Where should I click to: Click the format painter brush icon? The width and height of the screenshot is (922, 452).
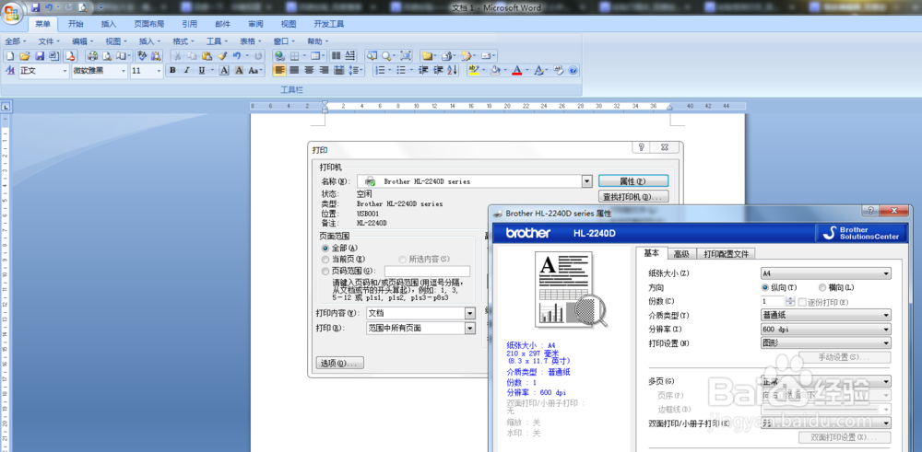tap(222, 56)
